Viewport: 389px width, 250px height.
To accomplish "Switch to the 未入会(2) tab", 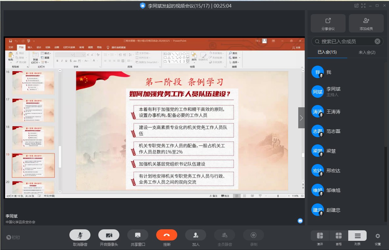I will pyautogui.click(x=367, y=52).
